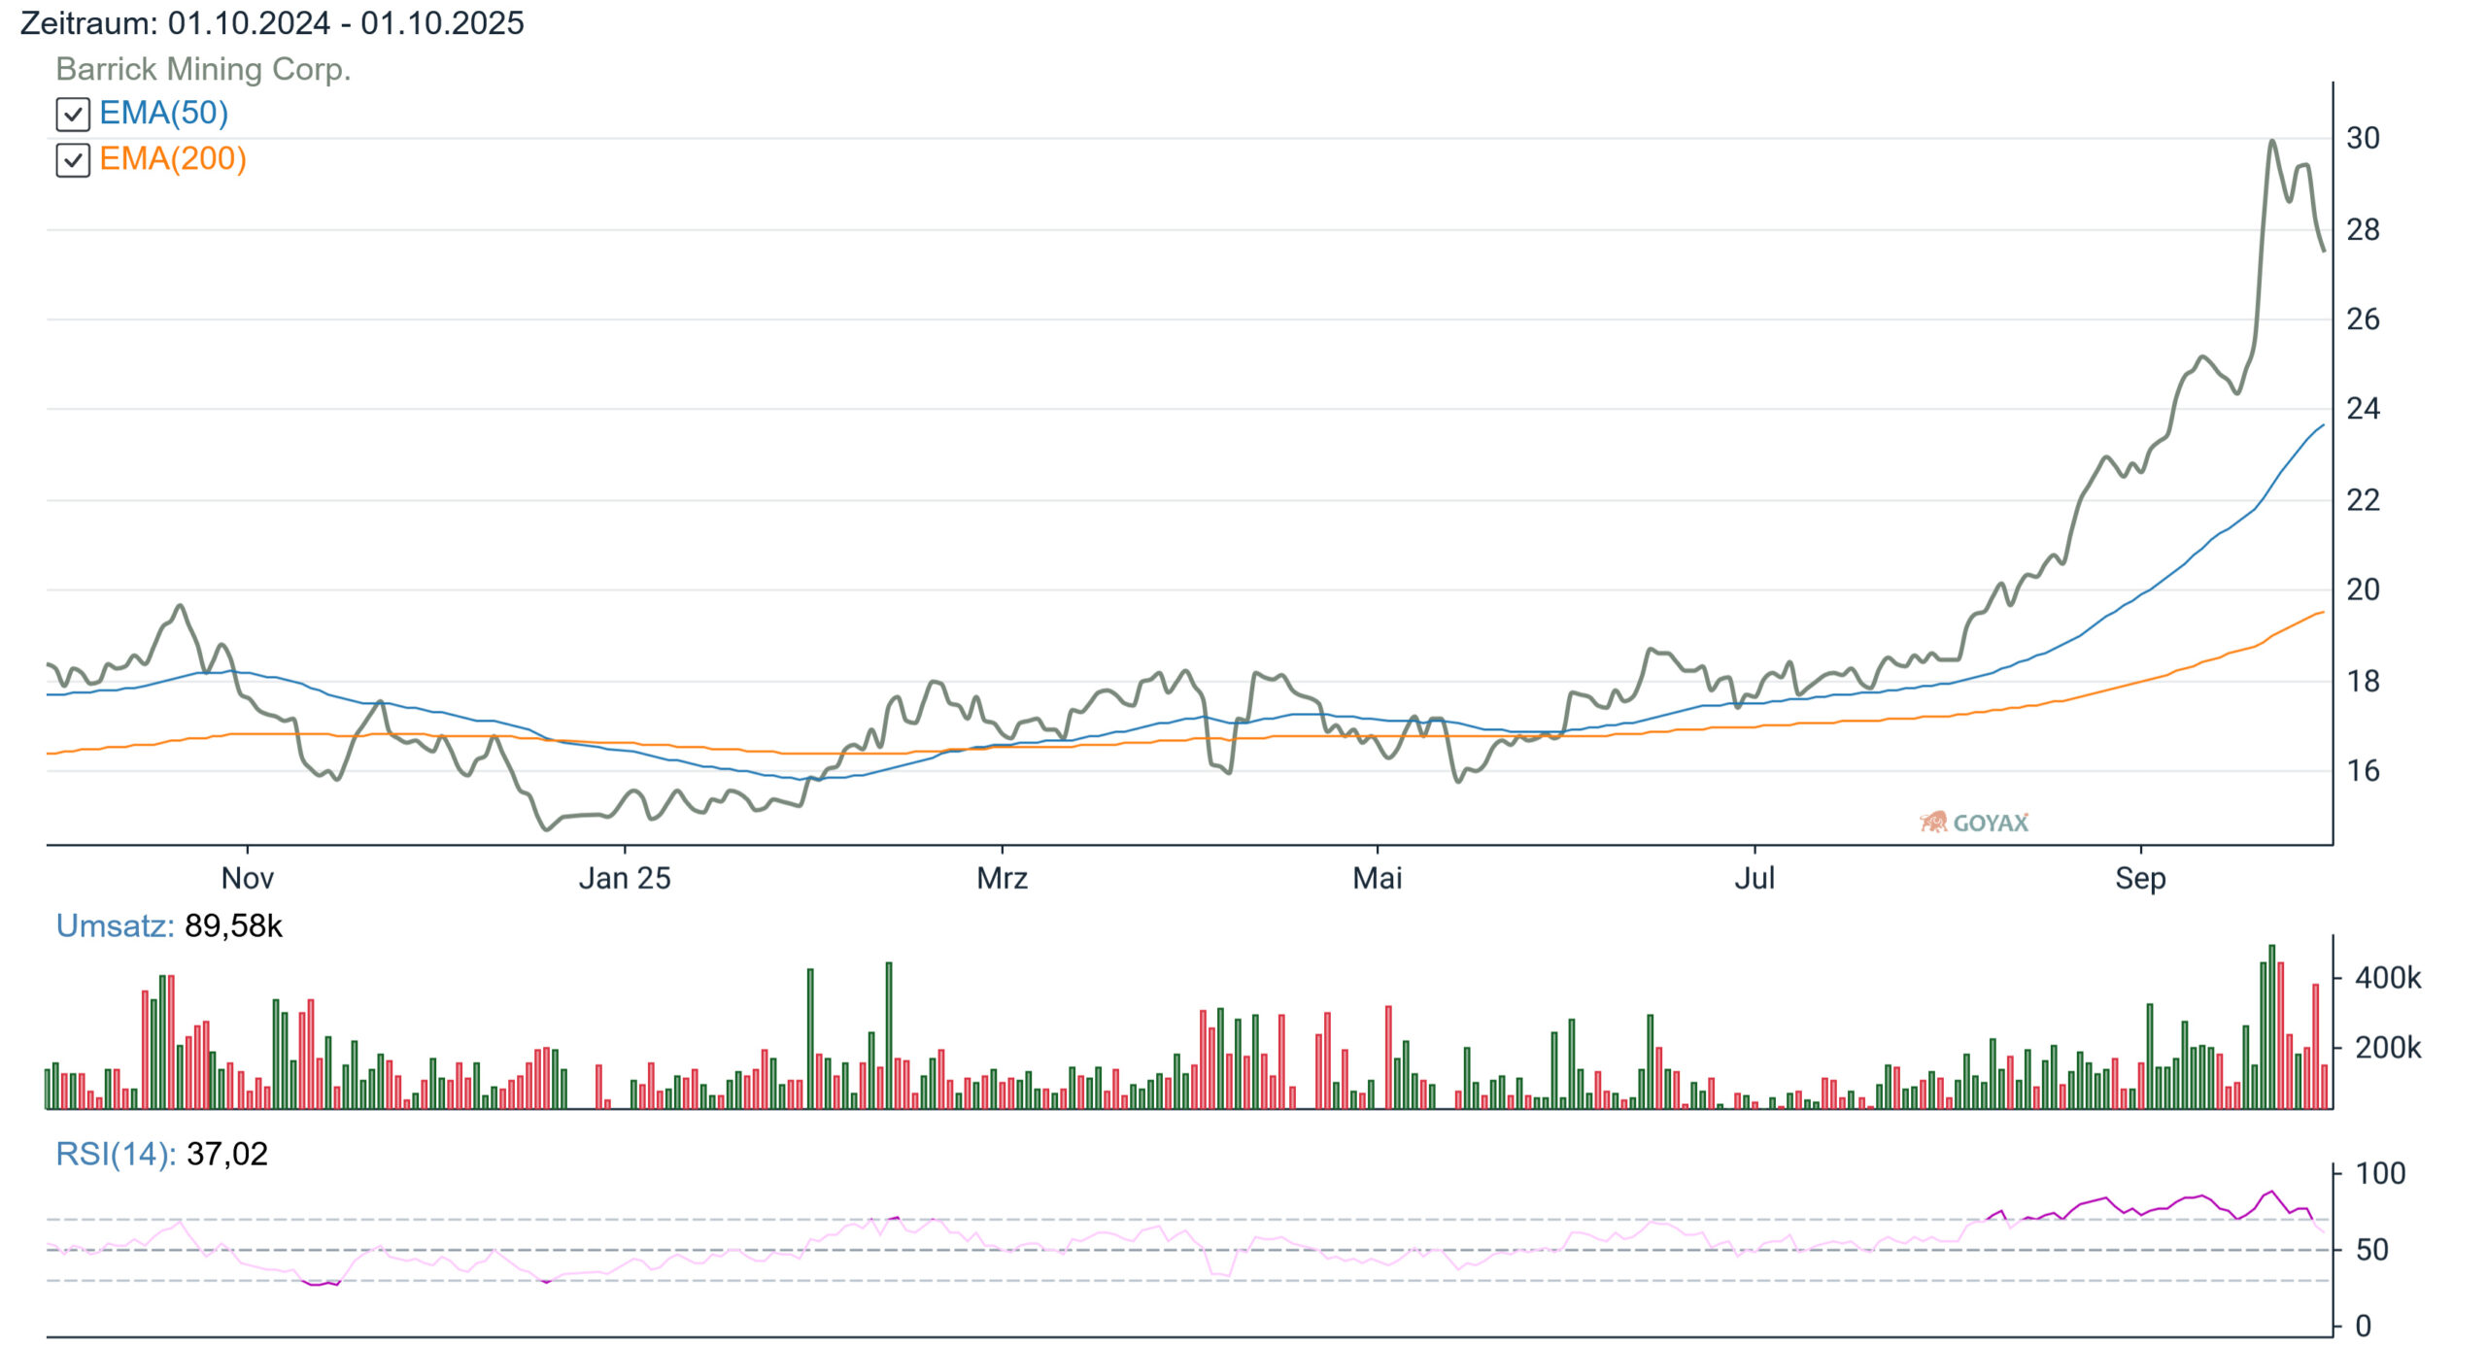Image resolution: width=2487 pixels, height=1346 pixels.
Task: Click the Umsatz volume label
Action: point(115,925)
